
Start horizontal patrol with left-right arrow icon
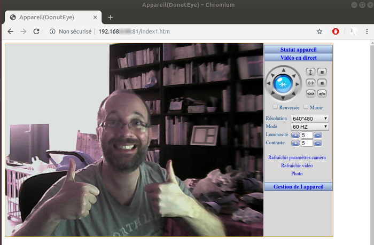(x=310, y=83)
